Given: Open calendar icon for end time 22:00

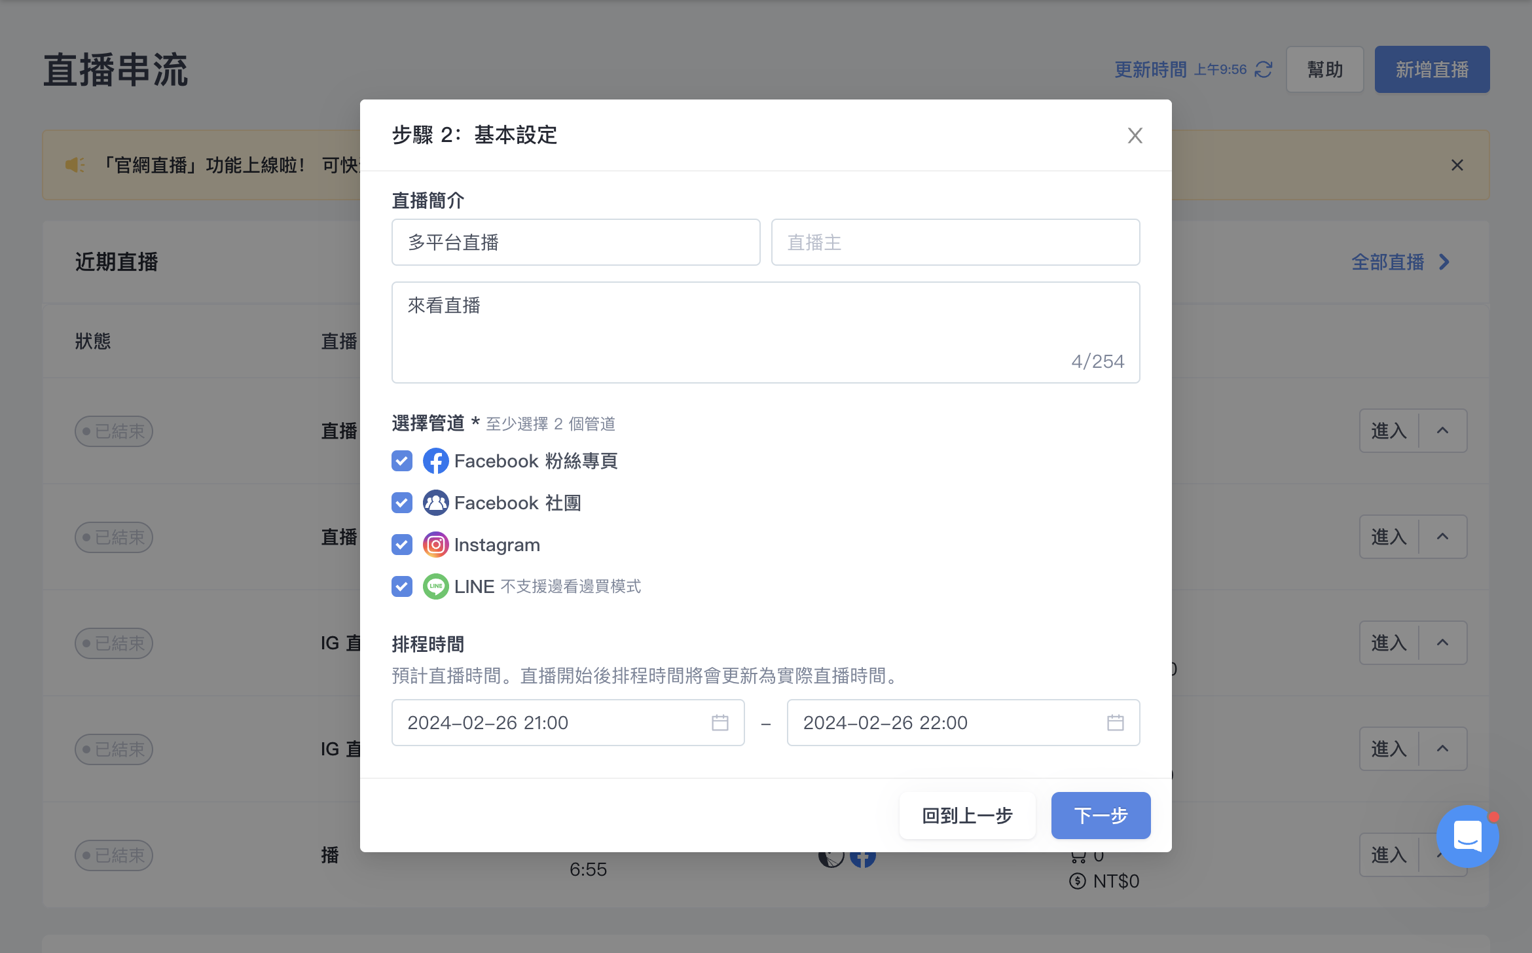Looking at the screenshot, I should [x=1116, y=723].
